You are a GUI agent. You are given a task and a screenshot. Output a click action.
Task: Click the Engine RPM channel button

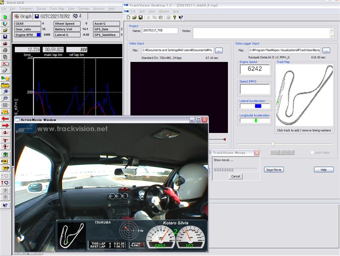pyautogui.click(x=28, y=35)
